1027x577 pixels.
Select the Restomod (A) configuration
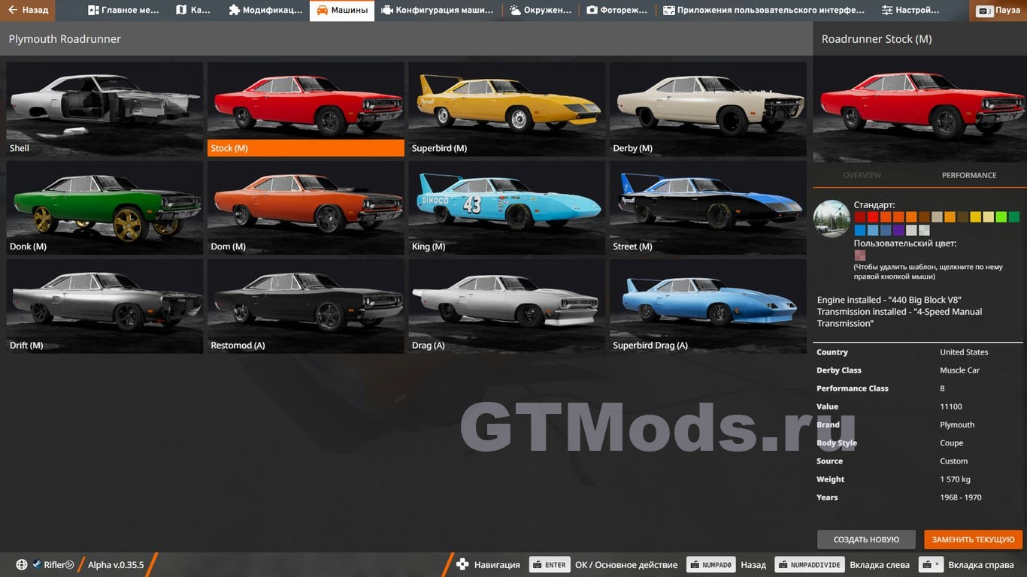point(306,307)
